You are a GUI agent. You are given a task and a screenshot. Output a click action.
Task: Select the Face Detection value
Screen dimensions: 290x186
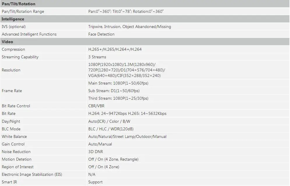(101, 34)
